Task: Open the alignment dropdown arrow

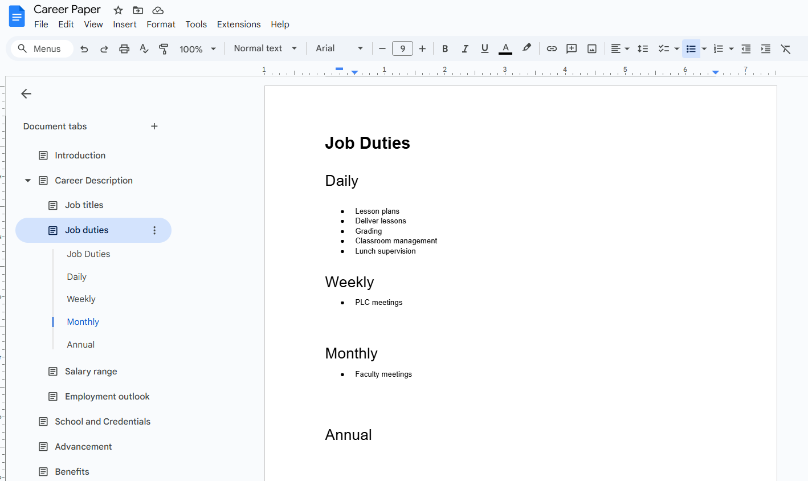Action: point(627,49)
